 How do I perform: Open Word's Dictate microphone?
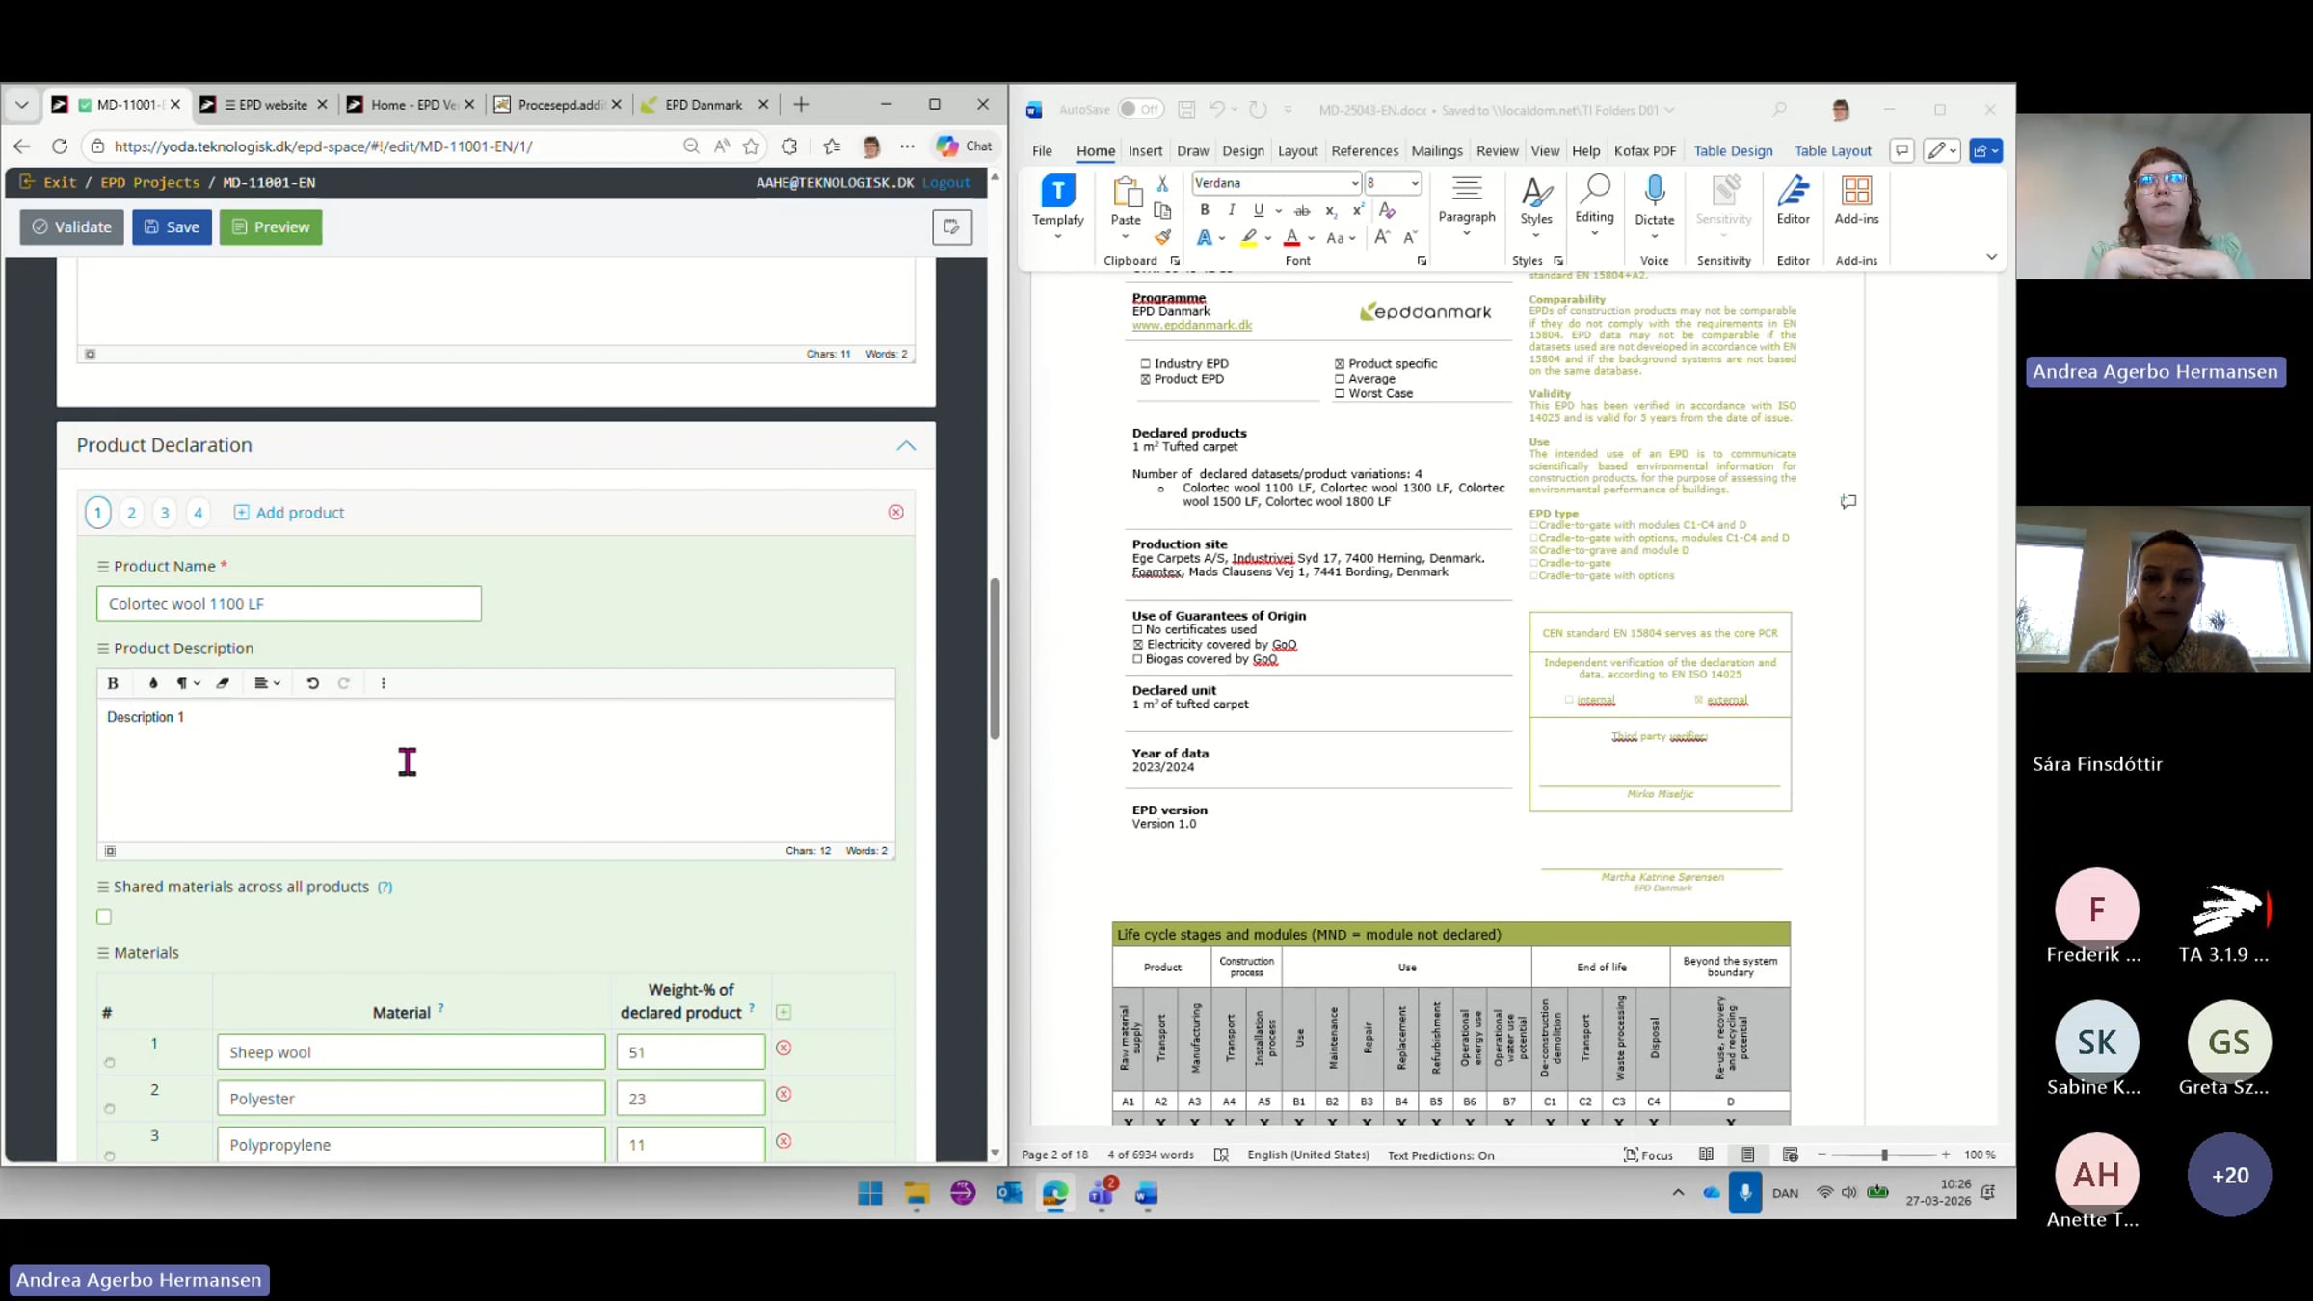click(x=1655, y=191)
